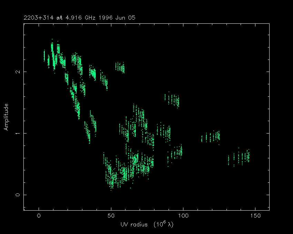Click the leftmost data points near UV radius 4
Screen dimensions: 293x234
pos(44,55)
